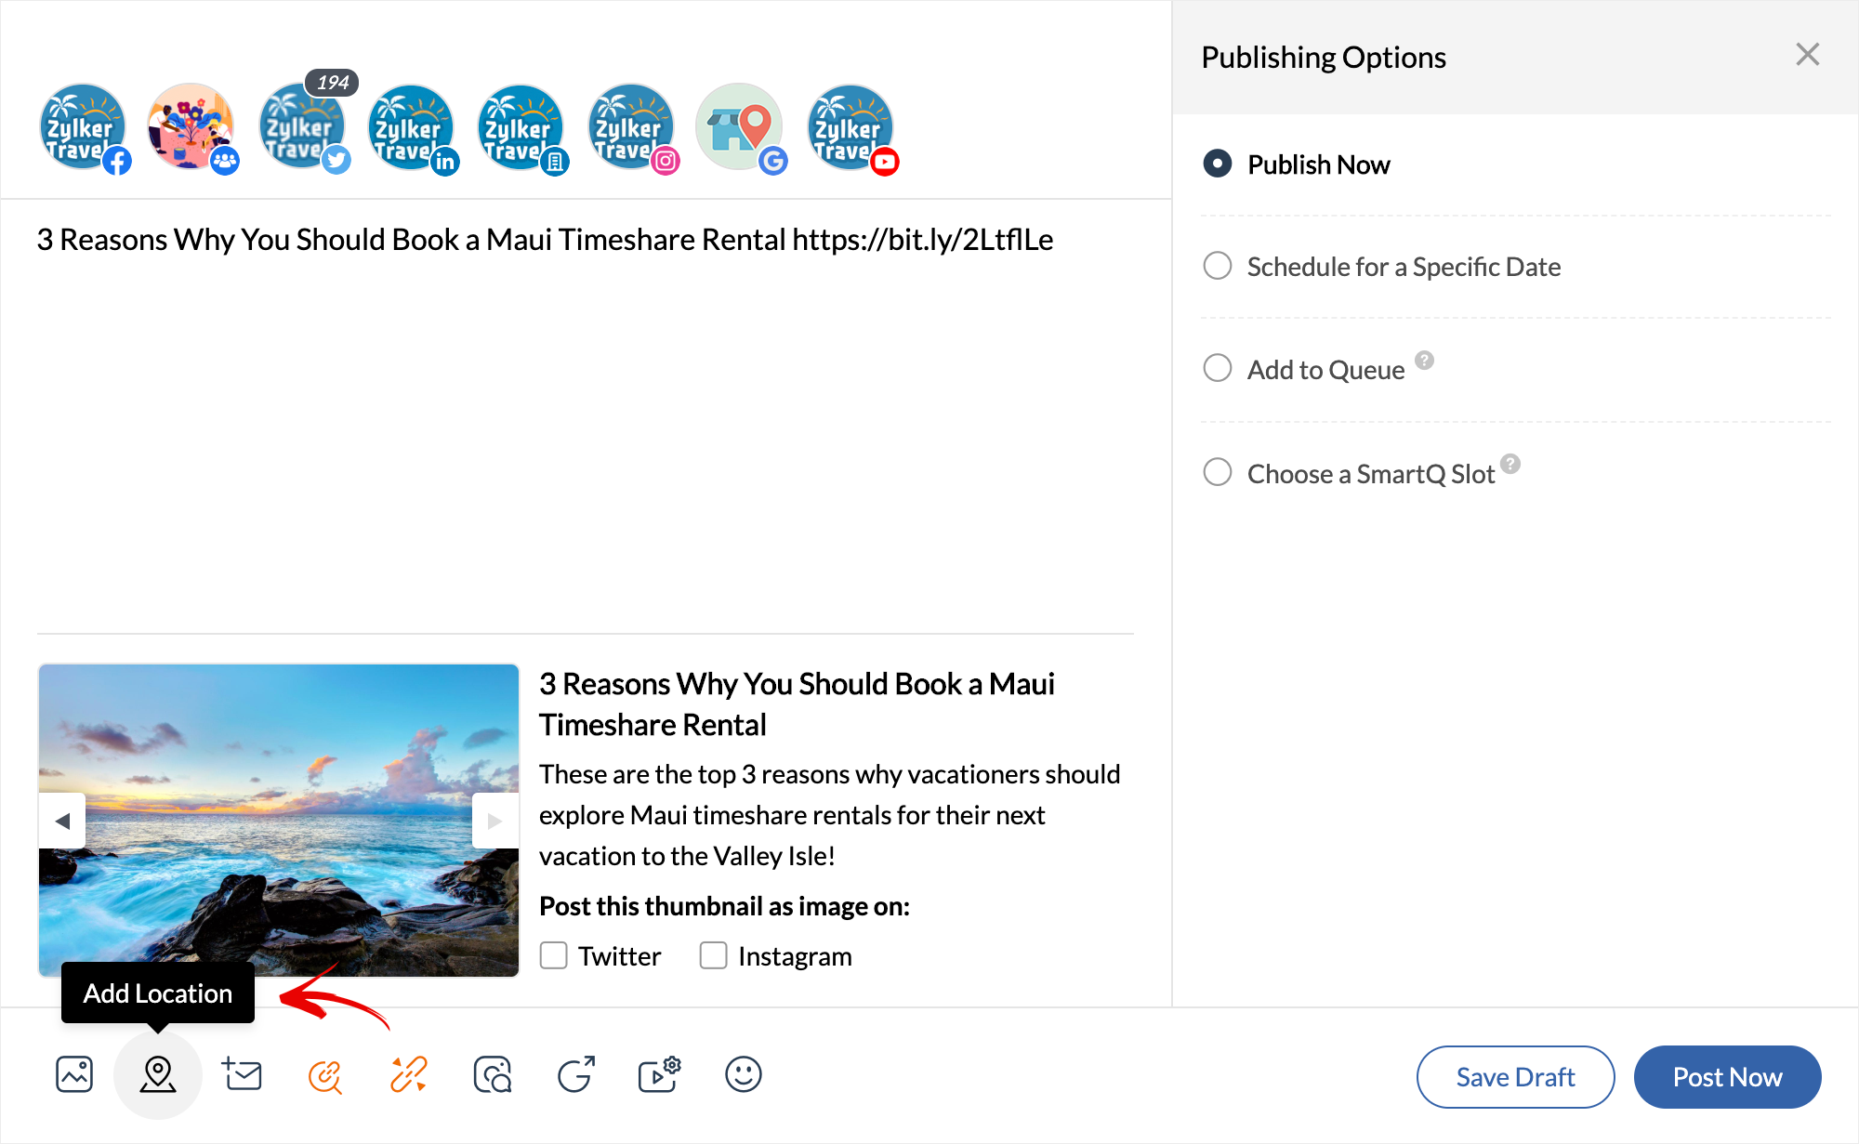Click the Add Location pin icon
The height and width of the screenshot is (1144, 1859).
[x=158, y=1074]
